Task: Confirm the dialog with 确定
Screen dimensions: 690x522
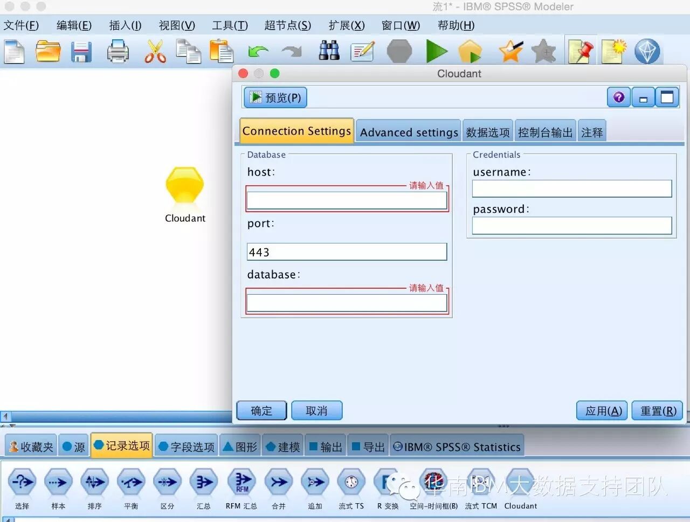Action: [x=262, y=410]
